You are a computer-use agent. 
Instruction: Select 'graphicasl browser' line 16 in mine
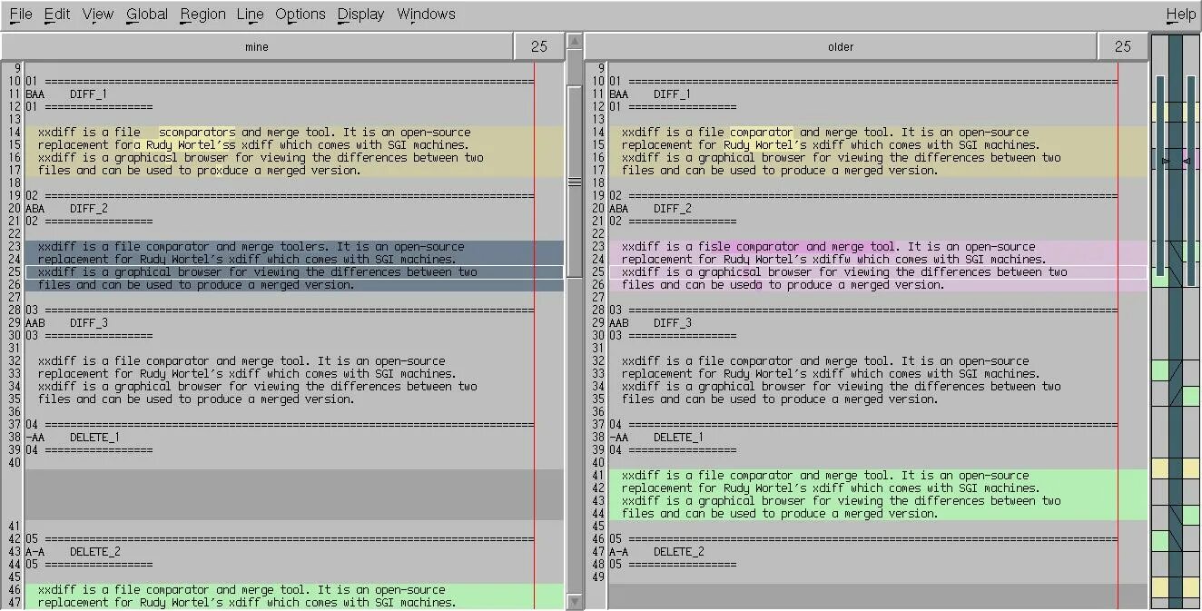tap(294, 158)
